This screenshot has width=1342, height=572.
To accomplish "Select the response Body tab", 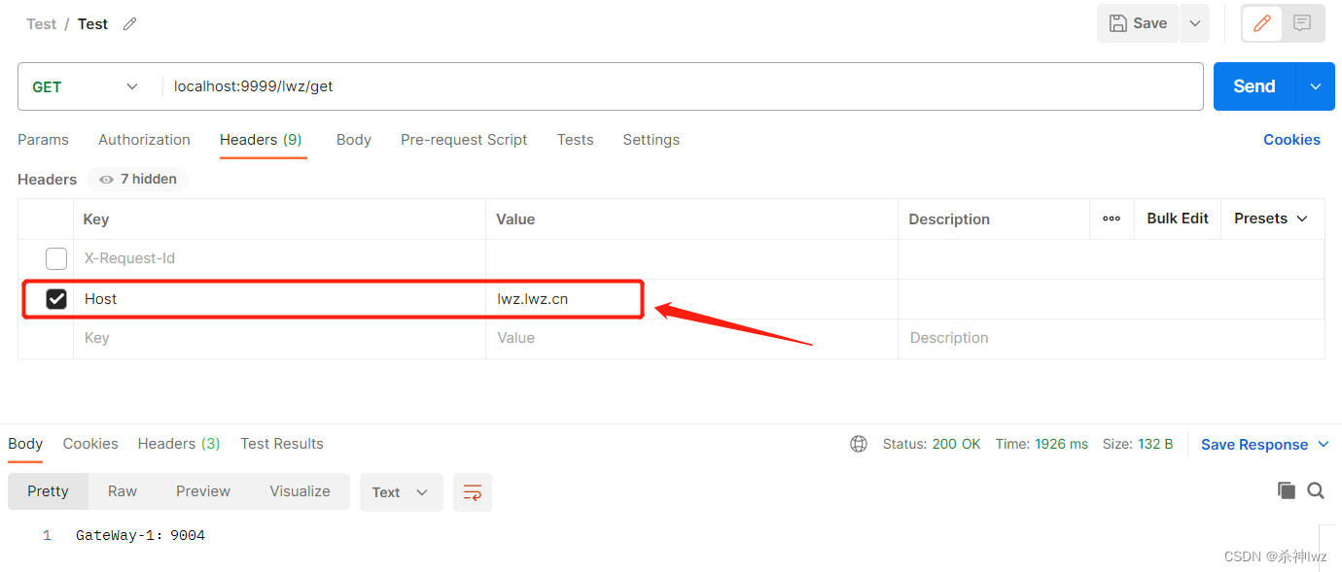I will click(25, 444).
